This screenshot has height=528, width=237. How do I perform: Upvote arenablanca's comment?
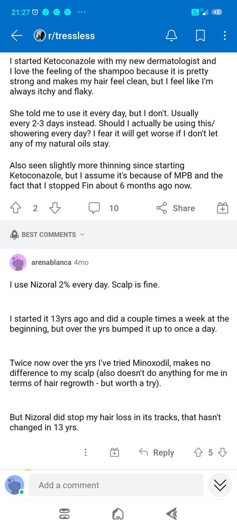click(x=198, y=452)
